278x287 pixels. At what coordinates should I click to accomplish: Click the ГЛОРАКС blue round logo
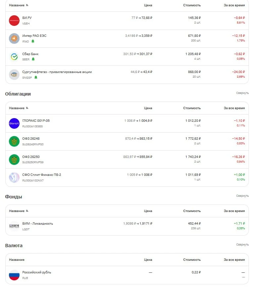coord(14,123)
